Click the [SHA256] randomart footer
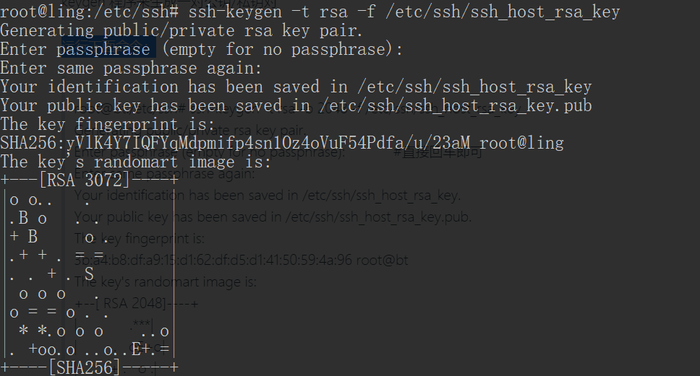700x376 pixels. 85,367
